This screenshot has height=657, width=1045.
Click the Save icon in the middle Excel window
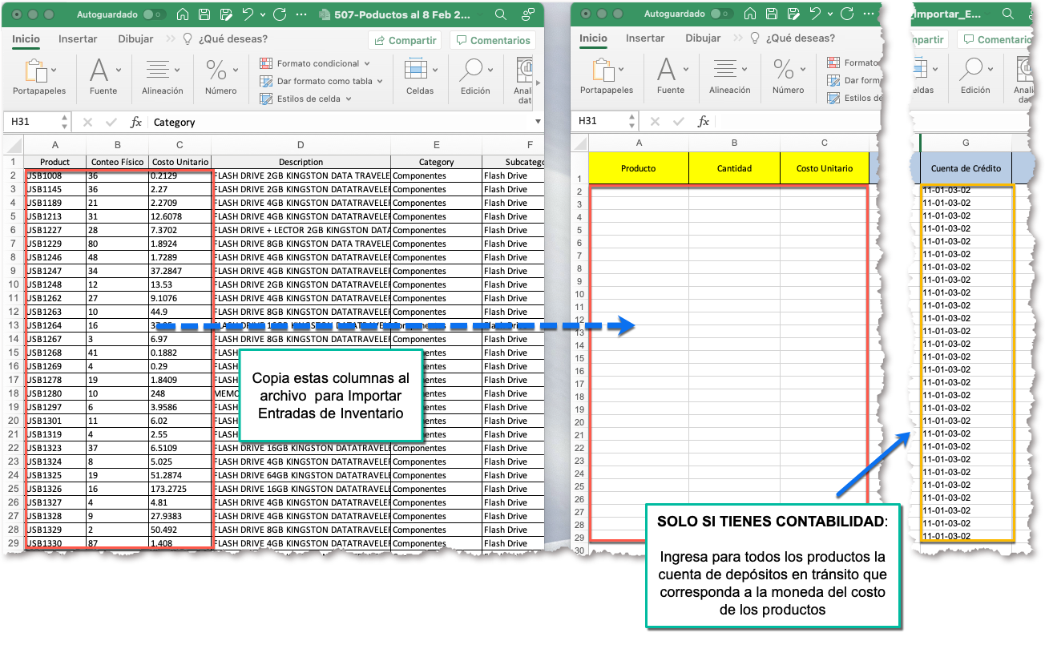pos(772,14)
